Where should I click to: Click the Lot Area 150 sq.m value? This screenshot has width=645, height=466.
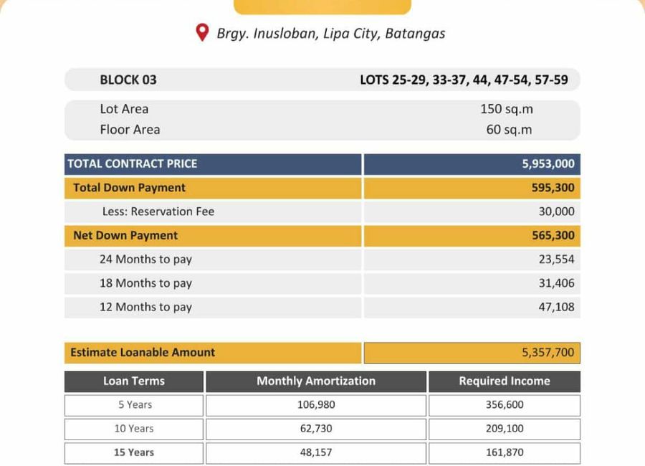[507, 109]
